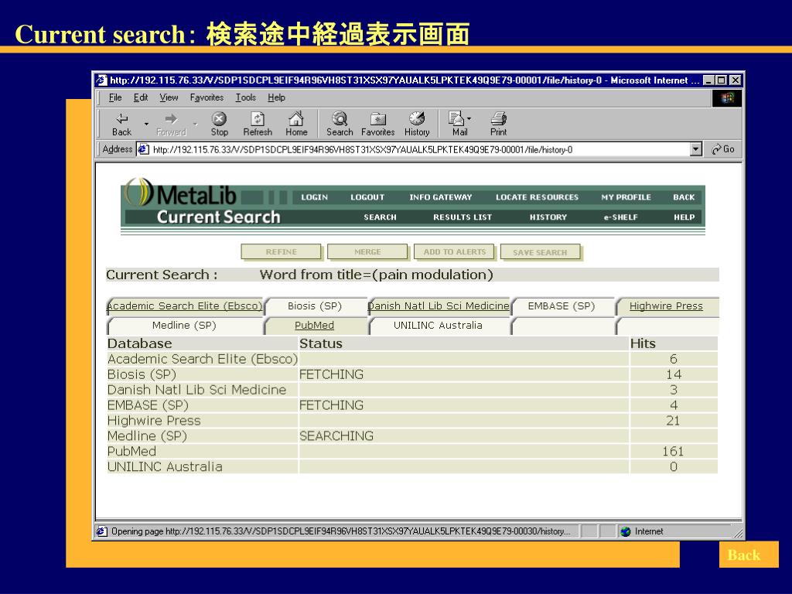Click BACK in the MetaLib navigation

tap(684, 197)
